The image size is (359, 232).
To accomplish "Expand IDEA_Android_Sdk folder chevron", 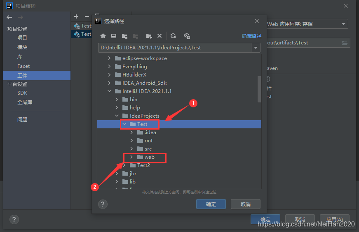I will pyautogui.click(x=110, y=83).
